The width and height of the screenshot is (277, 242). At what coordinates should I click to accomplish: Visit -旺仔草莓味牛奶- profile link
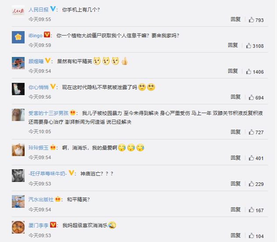click(x=48, y=174)
